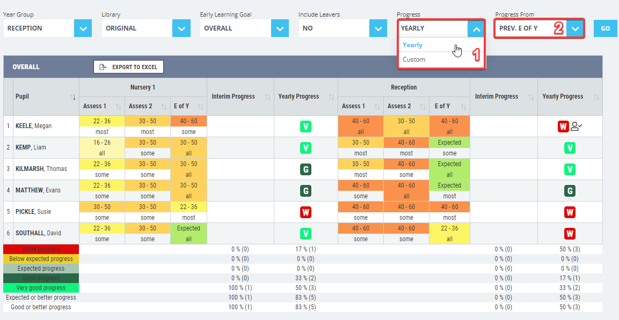Click the dark G badge for KILMARSH Thomas
The height and width of the screenshot is (320, 619).
pos(306,169)
